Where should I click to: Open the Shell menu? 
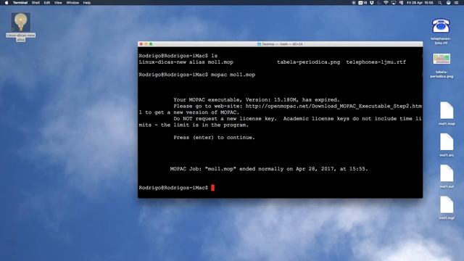click(36, 3)
